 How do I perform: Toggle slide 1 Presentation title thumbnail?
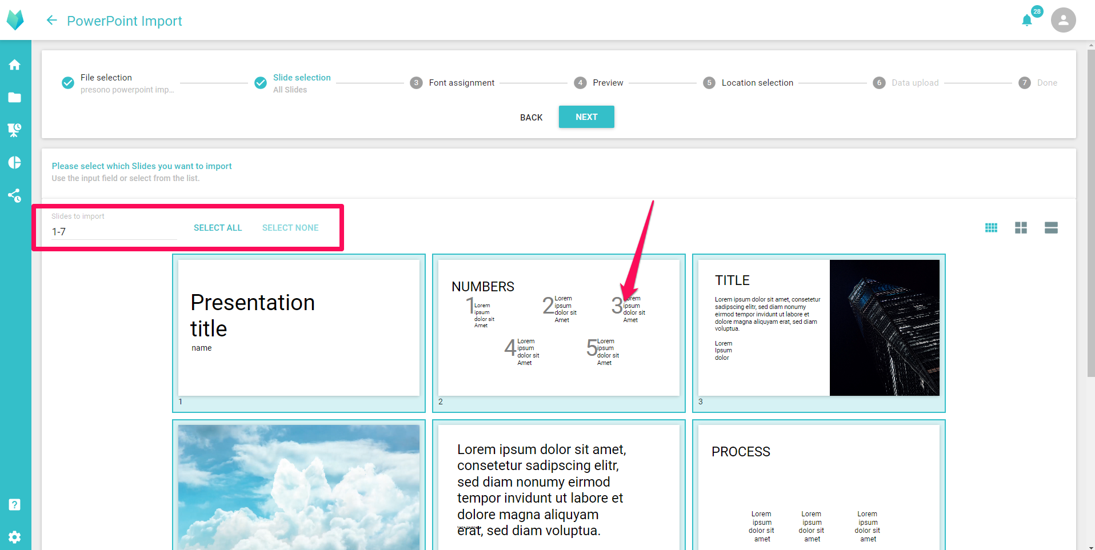tap(299, 333)
